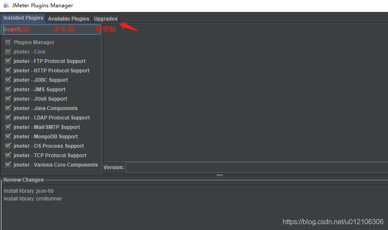
Task: Click the plugin description panel
Action: coord(246,93)
